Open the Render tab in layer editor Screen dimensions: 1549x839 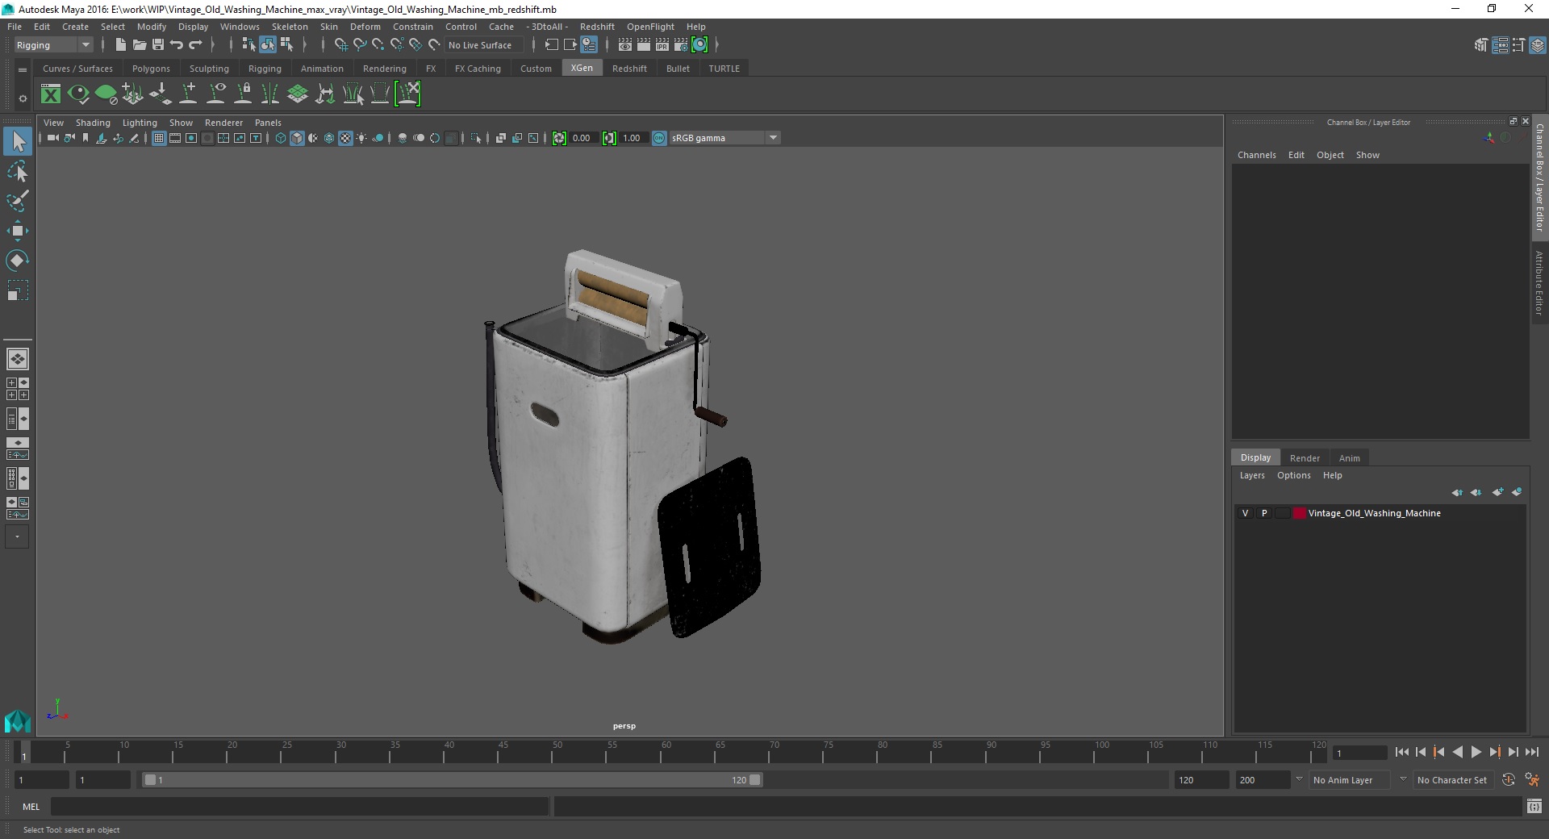[1305, 457]
